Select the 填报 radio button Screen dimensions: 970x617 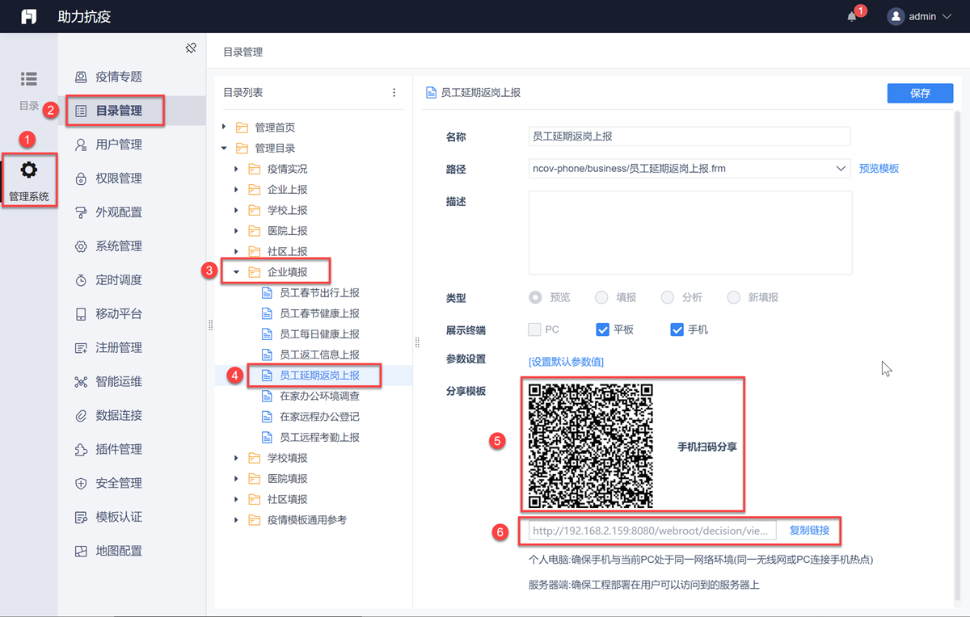[601, 297]
